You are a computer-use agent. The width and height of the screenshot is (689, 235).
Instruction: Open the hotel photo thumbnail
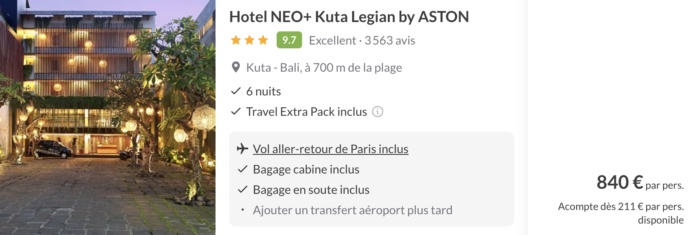[x=108, y=117]
